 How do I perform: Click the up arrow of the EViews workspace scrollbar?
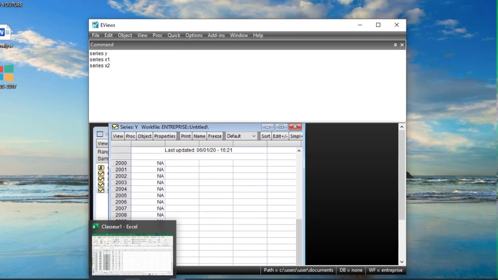click(402, 127)
